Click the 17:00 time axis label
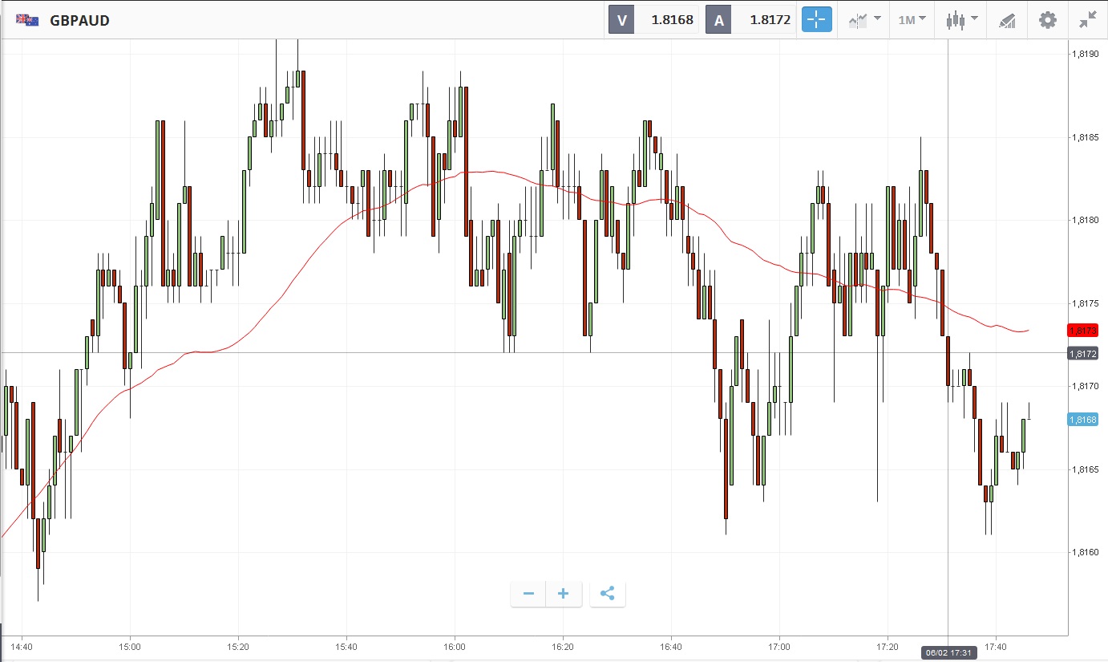The height and width of the screenshot is (662, 1108). pyautogui.click(x=779, y=646)
